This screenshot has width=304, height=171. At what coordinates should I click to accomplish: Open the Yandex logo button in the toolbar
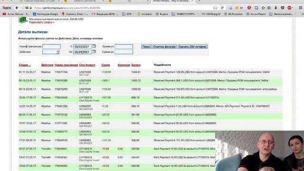pos(7,8)
